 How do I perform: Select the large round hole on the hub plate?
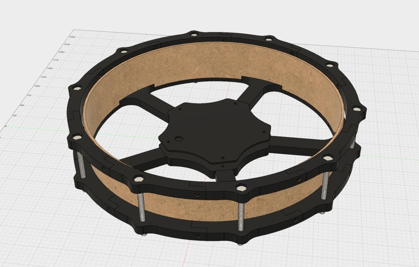click(x=178, y=139)
